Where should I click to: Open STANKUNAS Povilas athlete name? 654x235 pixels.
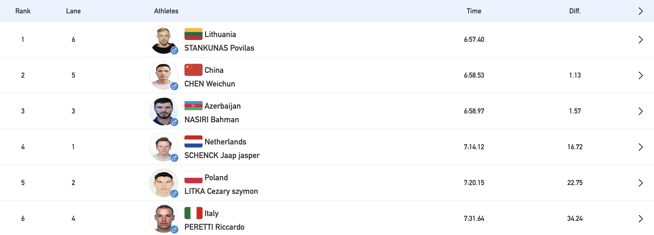(x=219, y=48)
